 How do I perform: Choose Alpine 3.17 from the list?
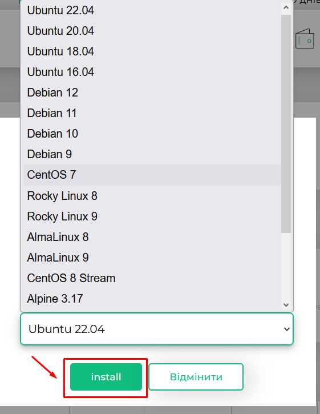(x=152, y=299)
